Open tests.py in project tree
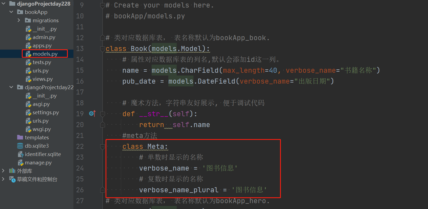 (x=42, y=62)
